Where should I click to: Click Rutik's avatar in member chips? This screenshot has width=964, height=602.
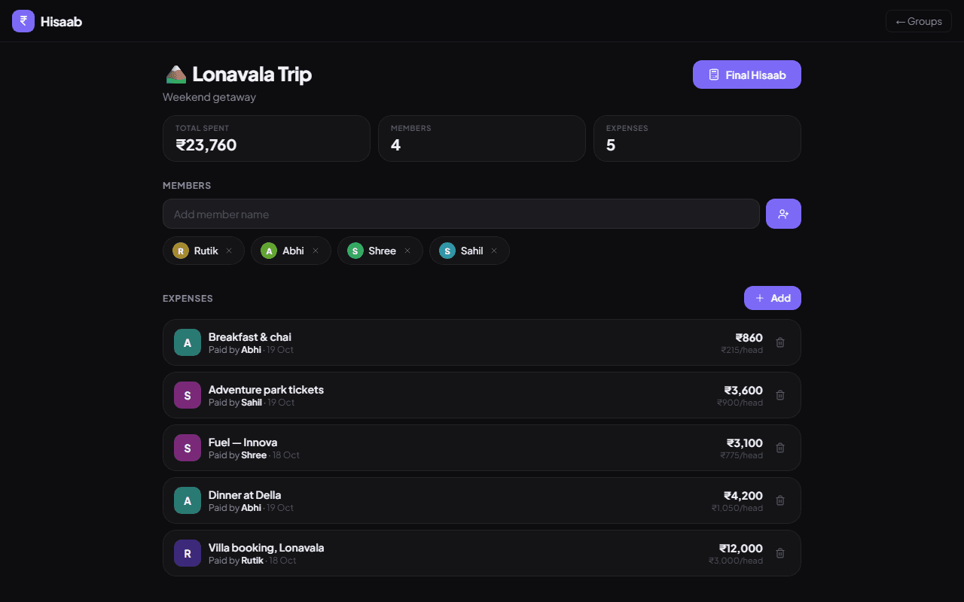181,251
